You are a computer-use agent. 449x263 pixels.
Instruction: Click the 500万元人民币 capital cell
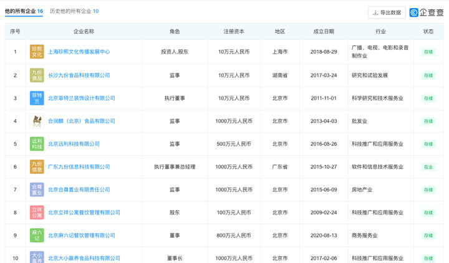(x=234, y=144)
